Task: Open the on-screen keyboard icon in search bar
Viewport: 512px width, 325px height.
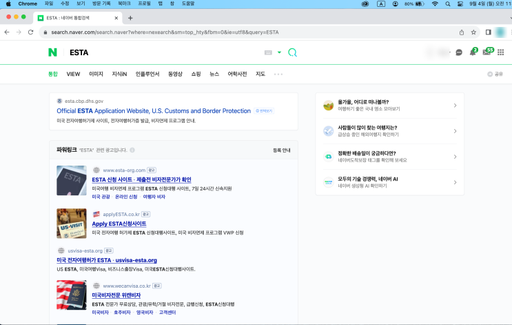Action: (x=268, y=52)
